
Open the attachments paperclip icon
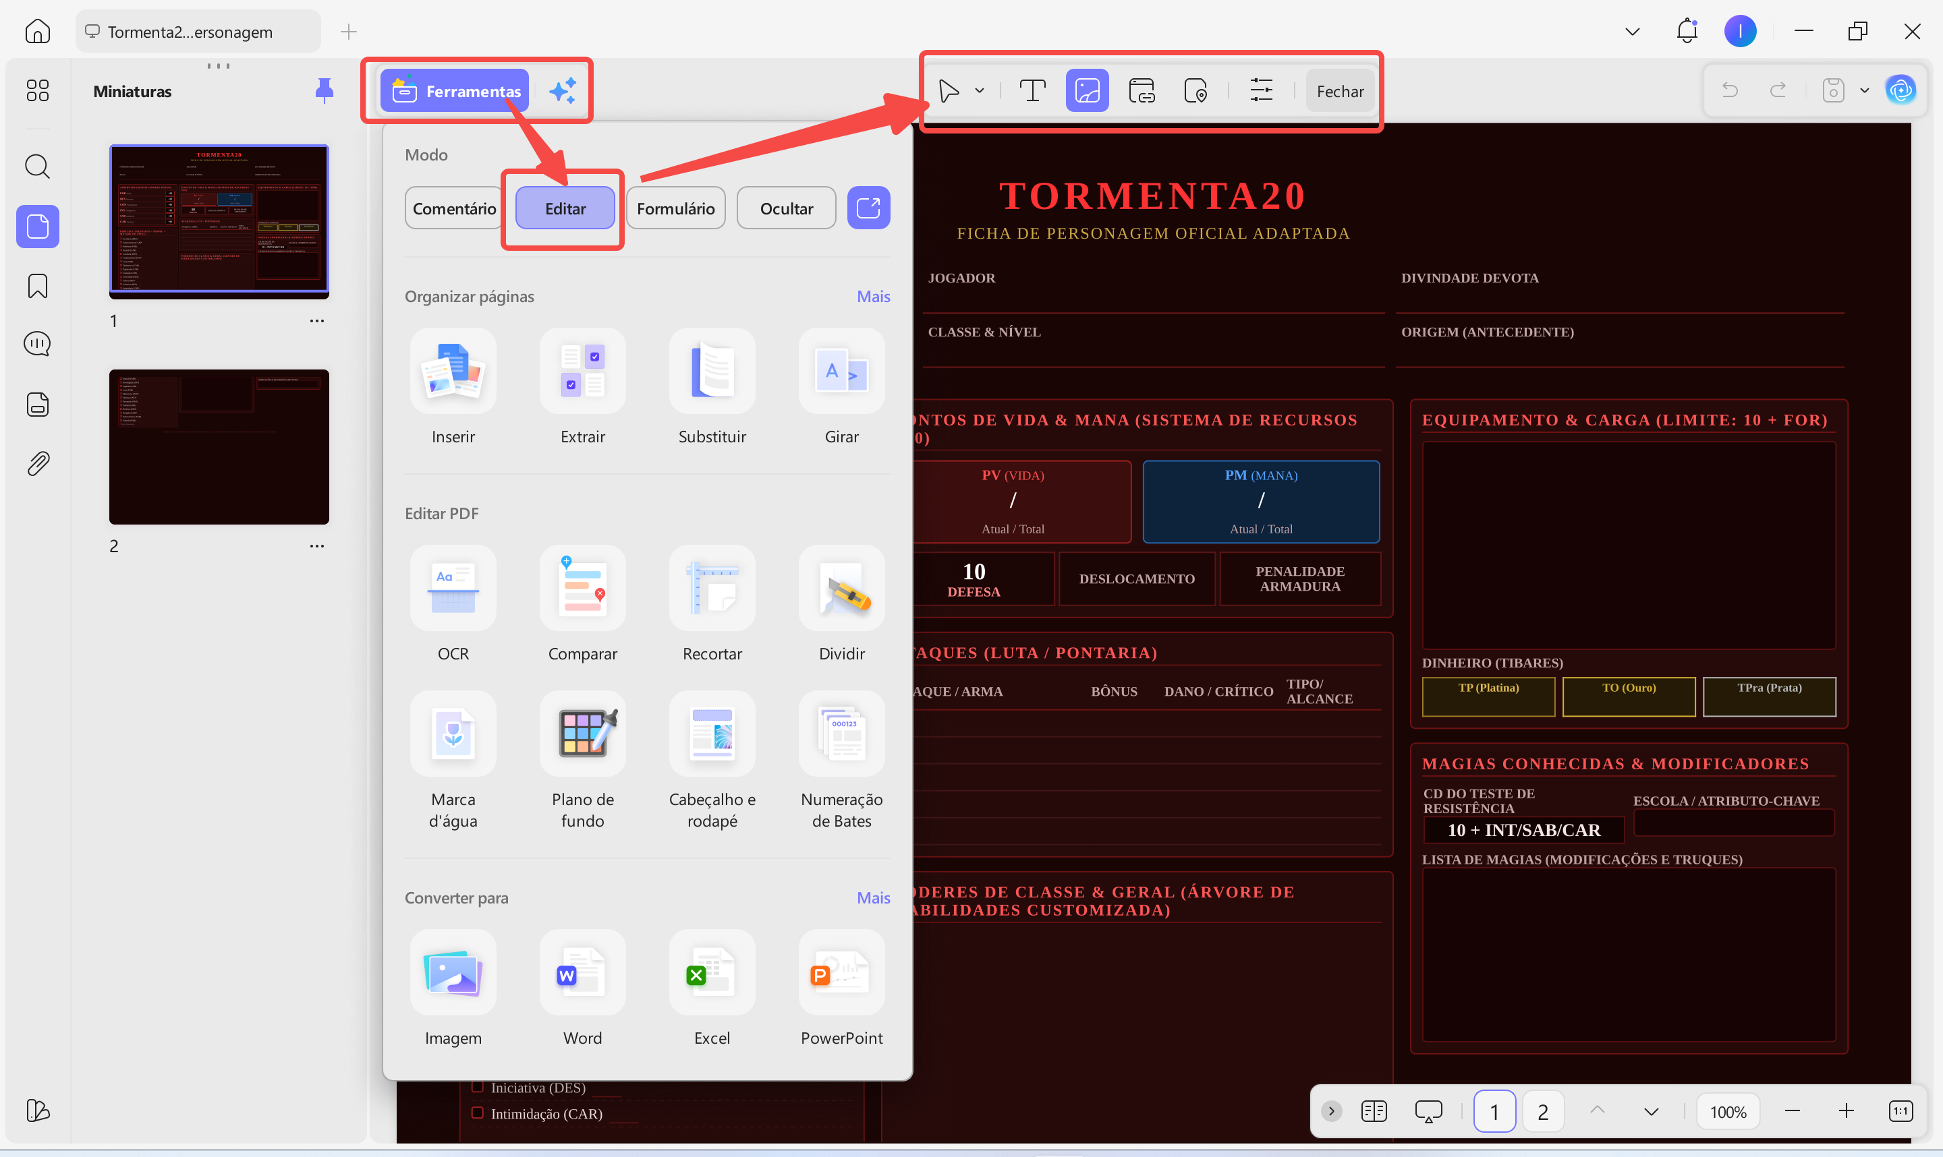[37, 464]
